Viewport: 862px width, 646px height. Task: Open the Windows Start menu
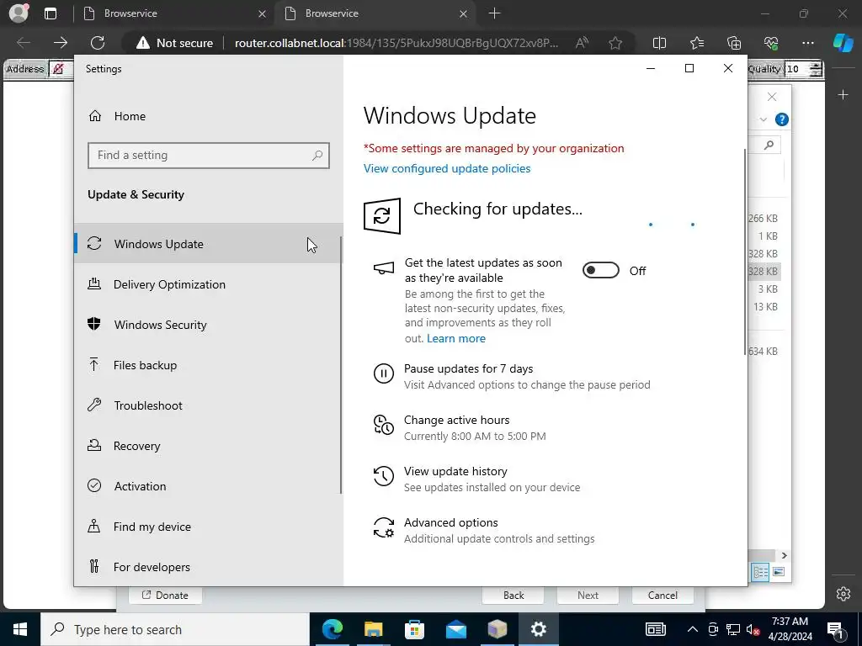(x=20, y=629)
